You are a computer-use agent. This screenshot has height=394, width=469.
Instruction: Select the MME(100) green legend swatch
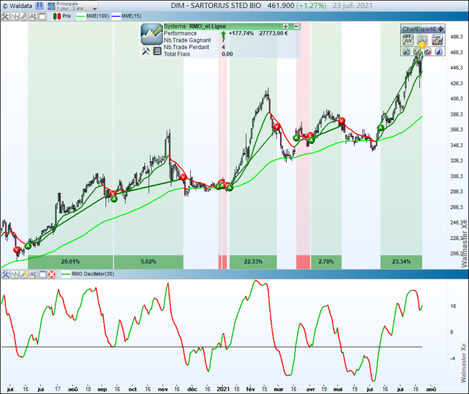click(x=81, y=16)
